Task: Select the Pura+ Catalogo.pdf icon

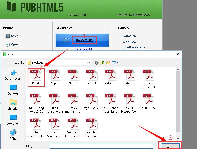Action: [54, 99]
